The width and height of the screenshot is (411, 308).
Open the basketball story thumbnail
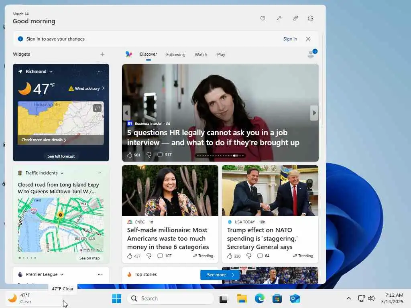pyautogui.click(x=270, y=275)
